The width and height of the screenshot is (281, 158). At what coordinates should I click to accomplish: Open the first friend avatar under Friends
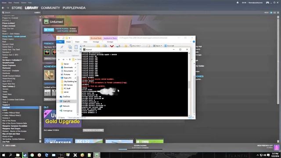tap(47, 52)
